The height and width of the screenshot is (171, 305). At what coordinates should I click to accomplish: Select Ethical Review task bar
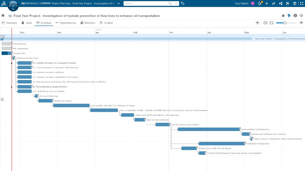(6, 44)
